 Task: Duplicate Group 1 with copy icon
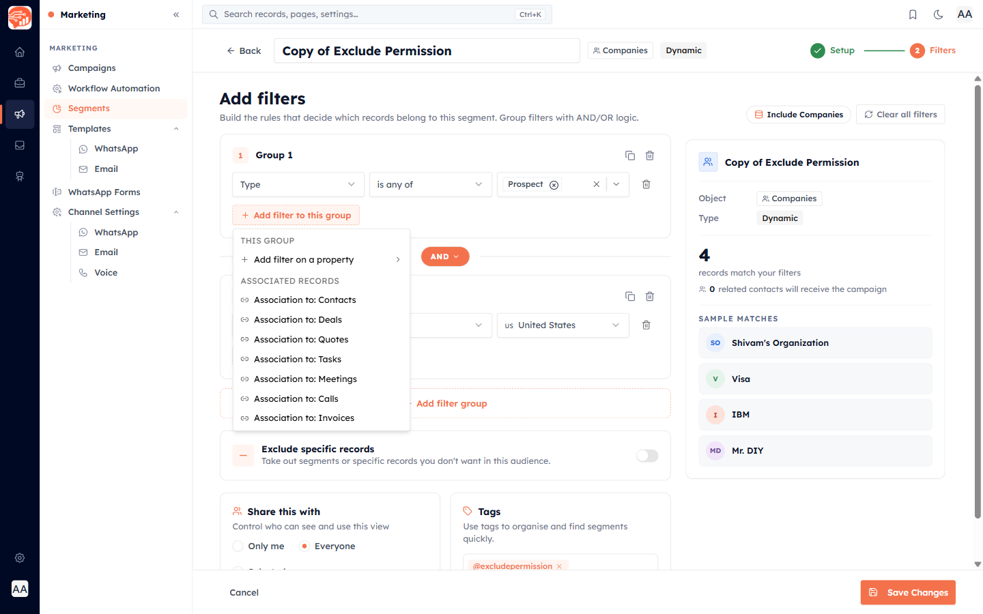pos(630,156)
